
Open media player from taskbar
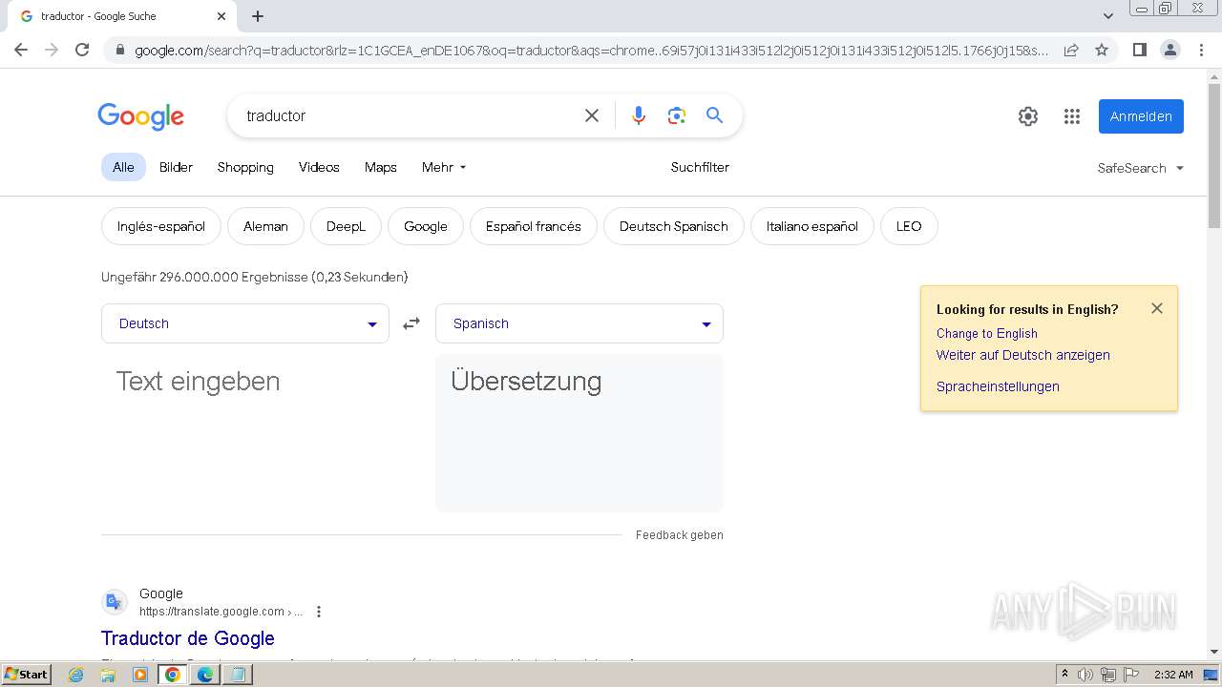(140, 675)
